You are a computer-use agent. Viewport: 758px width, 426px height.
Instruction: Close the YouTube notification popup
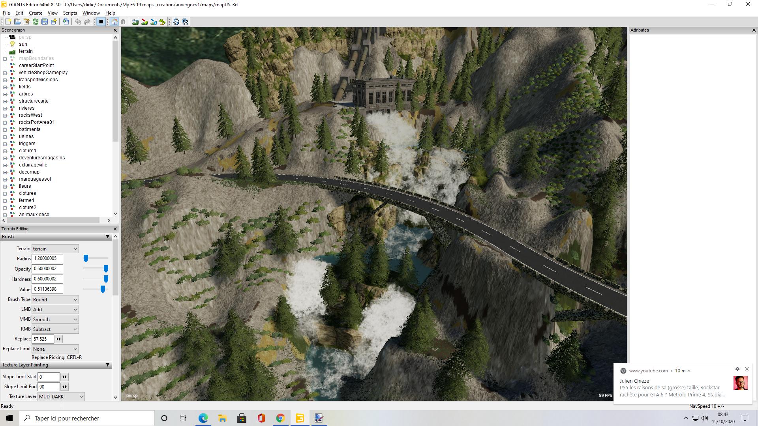point(747,369)
